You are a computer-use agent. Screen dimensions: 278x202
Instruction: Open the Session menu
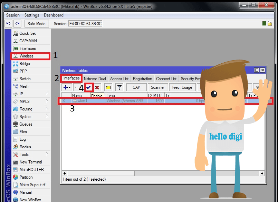pos(13,15)
